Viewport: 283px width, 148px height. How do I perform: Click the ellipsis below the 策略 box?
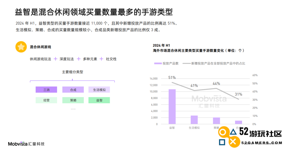point(73,109)
